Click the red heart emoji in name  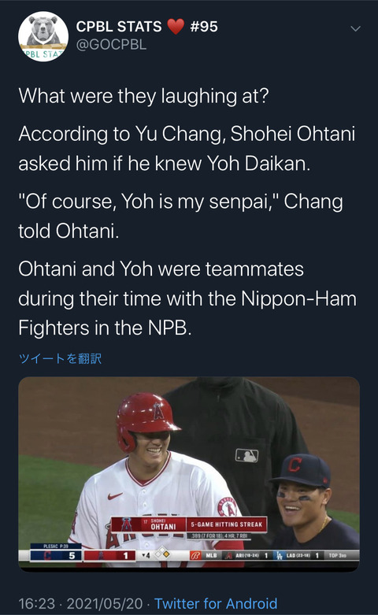point(176,26)
